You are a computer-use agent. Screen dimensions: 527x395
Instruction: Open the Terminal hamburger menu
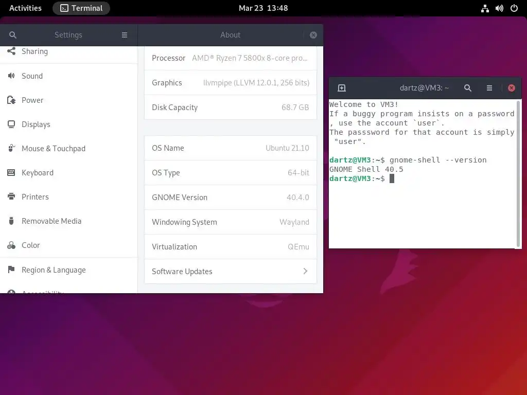(x=489, y=88)
